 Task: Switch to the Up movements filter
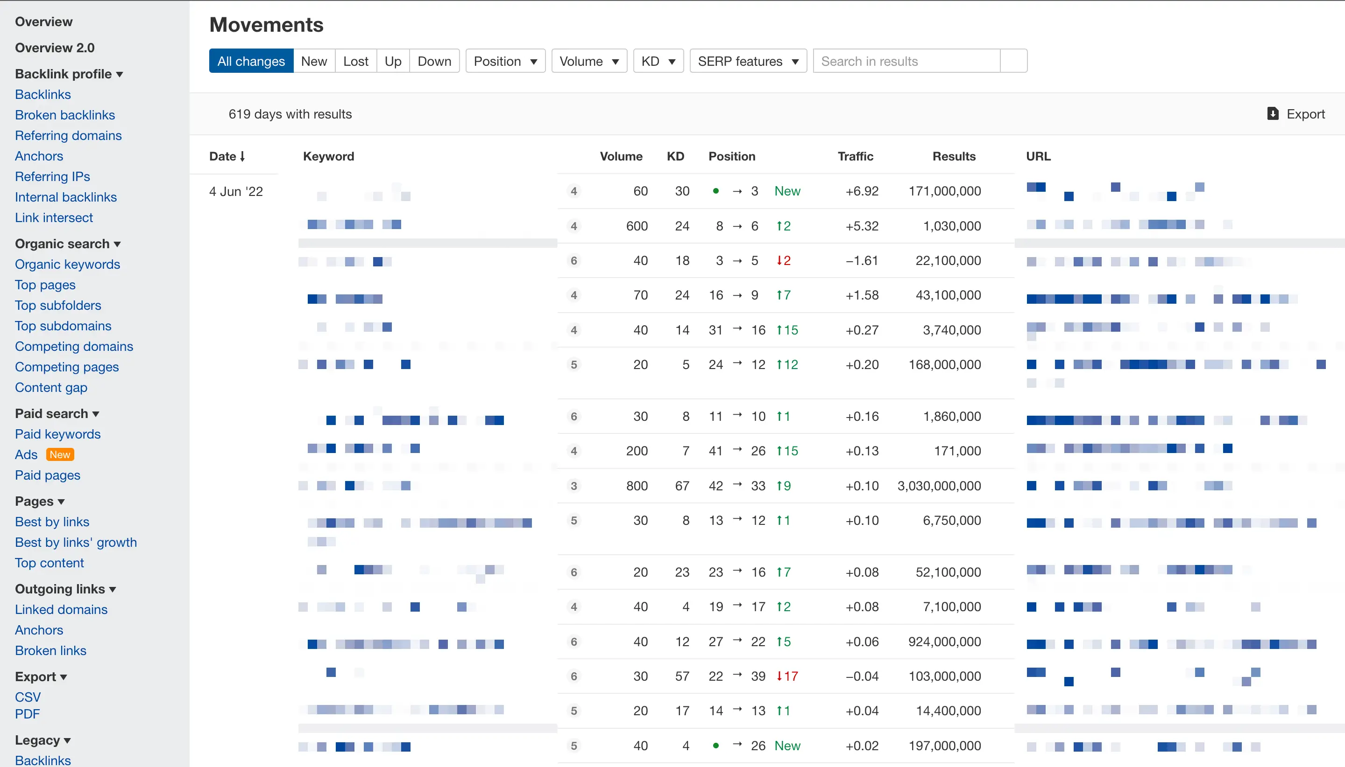click(x=393, y=61)
